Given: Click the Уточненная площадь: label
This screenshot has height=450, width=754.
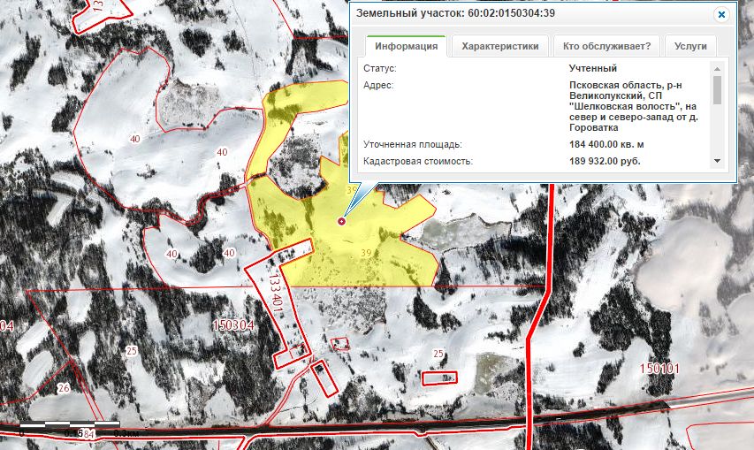Looking at the screenshot, I should (x=413, y=144).
